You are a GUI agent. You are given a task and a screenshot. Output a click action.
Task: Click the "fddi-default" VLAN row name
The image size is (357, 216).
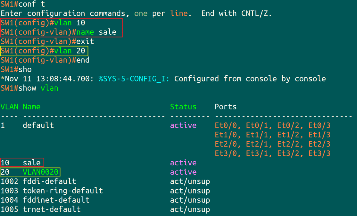click(x=50, y=181)
